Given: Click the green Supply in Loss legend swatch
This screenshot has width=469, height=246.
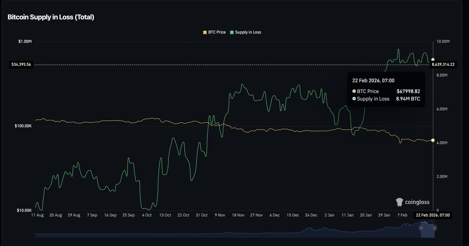Looking at the screenshot, I should (232, 32).
